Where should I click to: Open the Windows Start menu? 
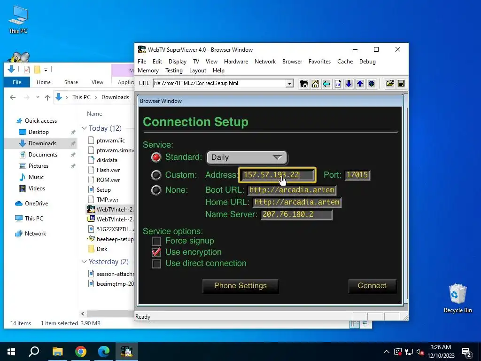tap(11, 352)
